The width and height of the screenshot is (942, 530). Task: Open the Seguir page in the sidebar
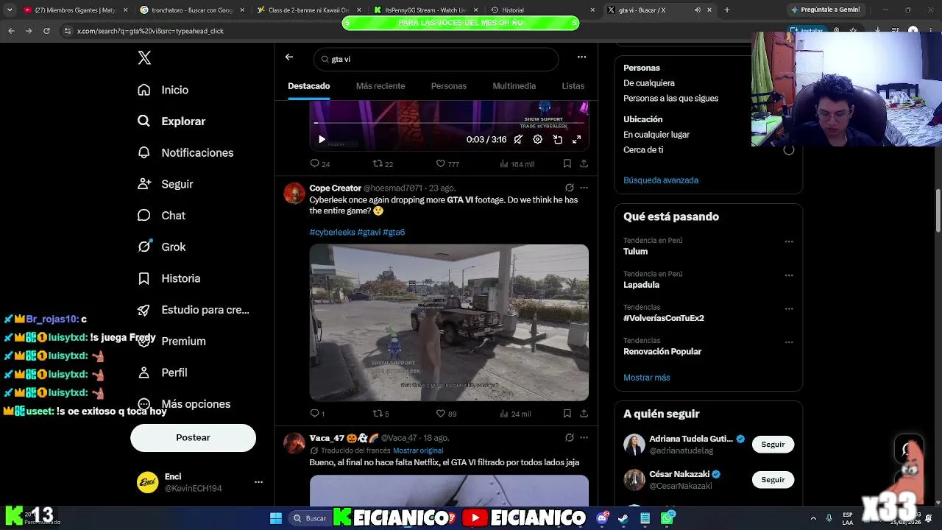[165, 184]
